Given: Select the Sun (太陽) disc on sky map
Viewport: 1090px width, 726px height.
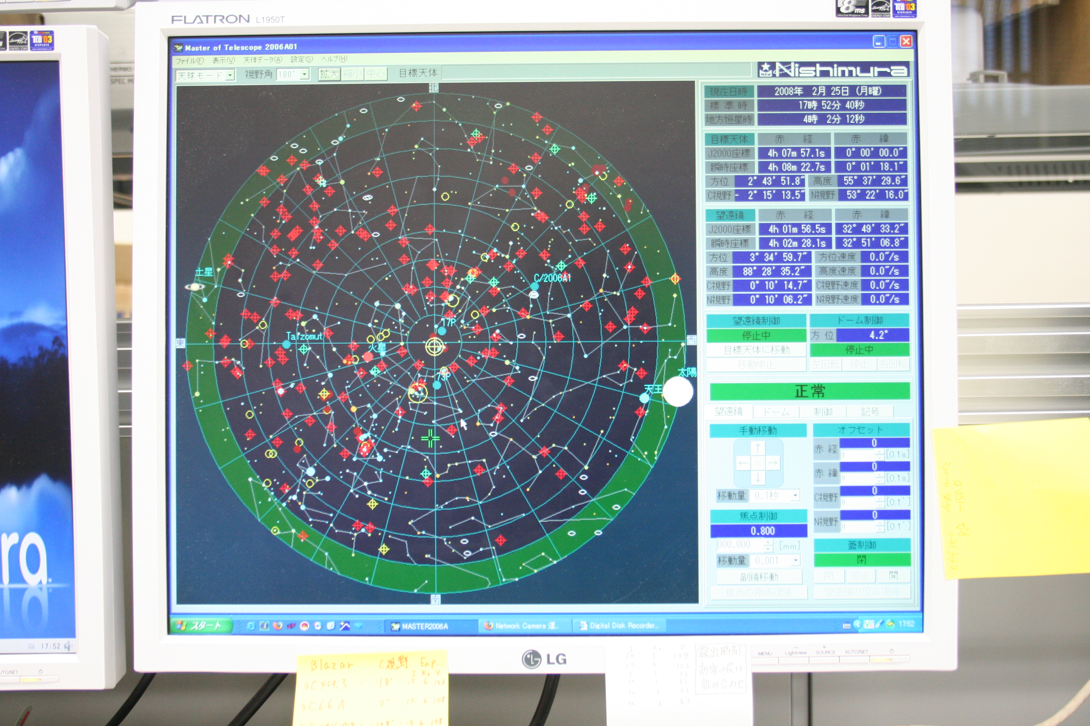Looking at the screenshot, I should [677, 392].
